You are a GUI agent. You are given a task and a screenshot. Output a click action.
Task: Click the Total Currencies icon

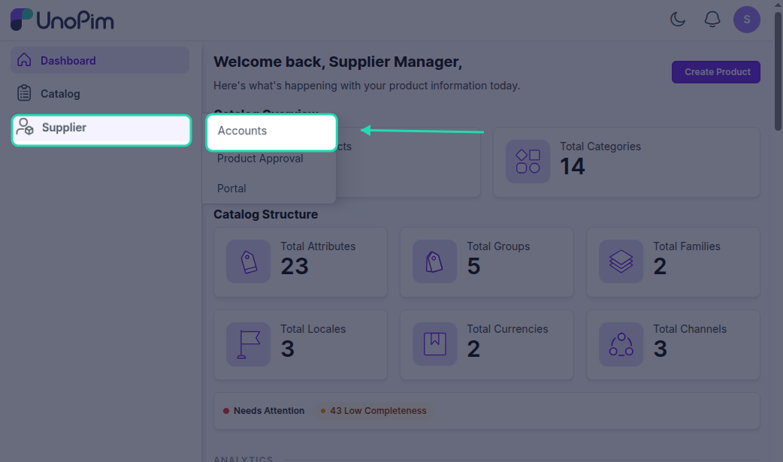click(x=434, y=344)
